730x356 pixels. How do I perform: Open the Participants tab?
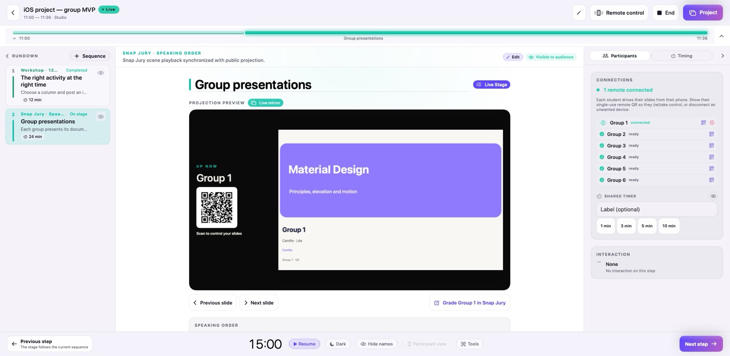pyautogui.click(x=620, y=56)
